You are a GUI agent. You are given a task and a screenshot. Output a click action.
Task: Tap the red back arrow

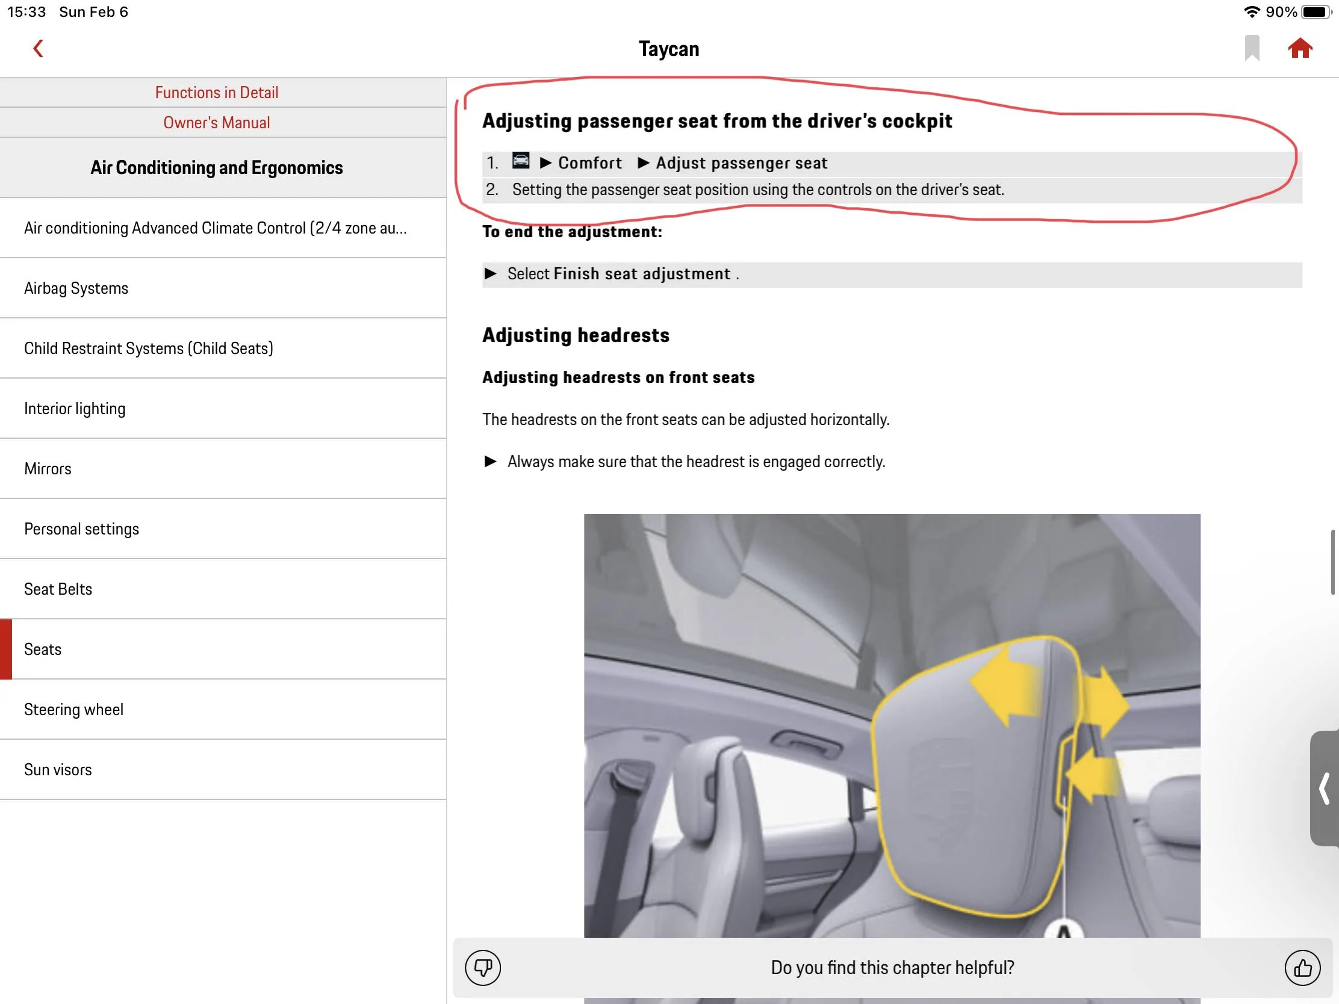[38, 48]
